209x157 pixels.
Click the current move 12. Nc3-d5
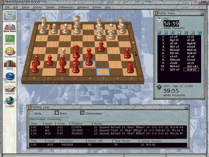148,145
